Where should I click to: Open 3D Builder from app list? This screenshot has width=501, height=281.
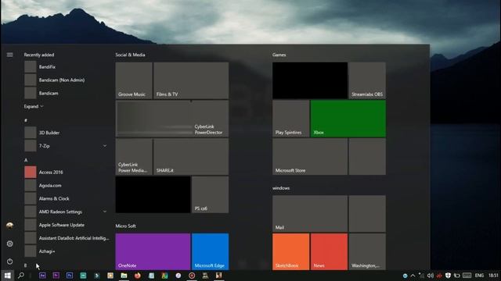(x=67, y=133)
